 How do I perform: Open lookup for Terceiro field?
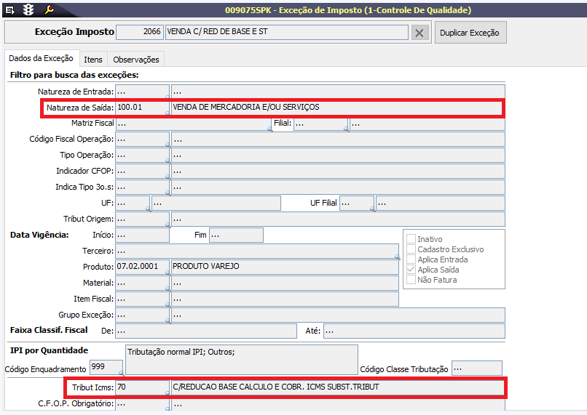[x=397, y=257]
